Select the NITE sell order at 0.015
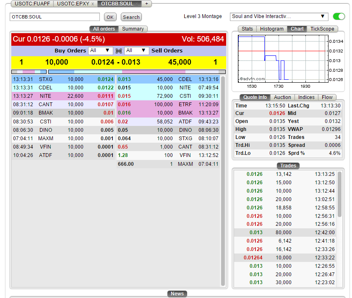Viewport: 352px width, 298px height. [168, 88]
